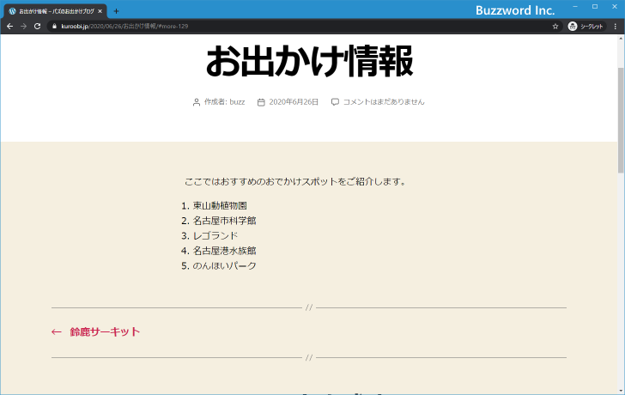Open the 2020年6月26日 date link
Viewport: 625px width, 395px height.
[x=294, y=102]
